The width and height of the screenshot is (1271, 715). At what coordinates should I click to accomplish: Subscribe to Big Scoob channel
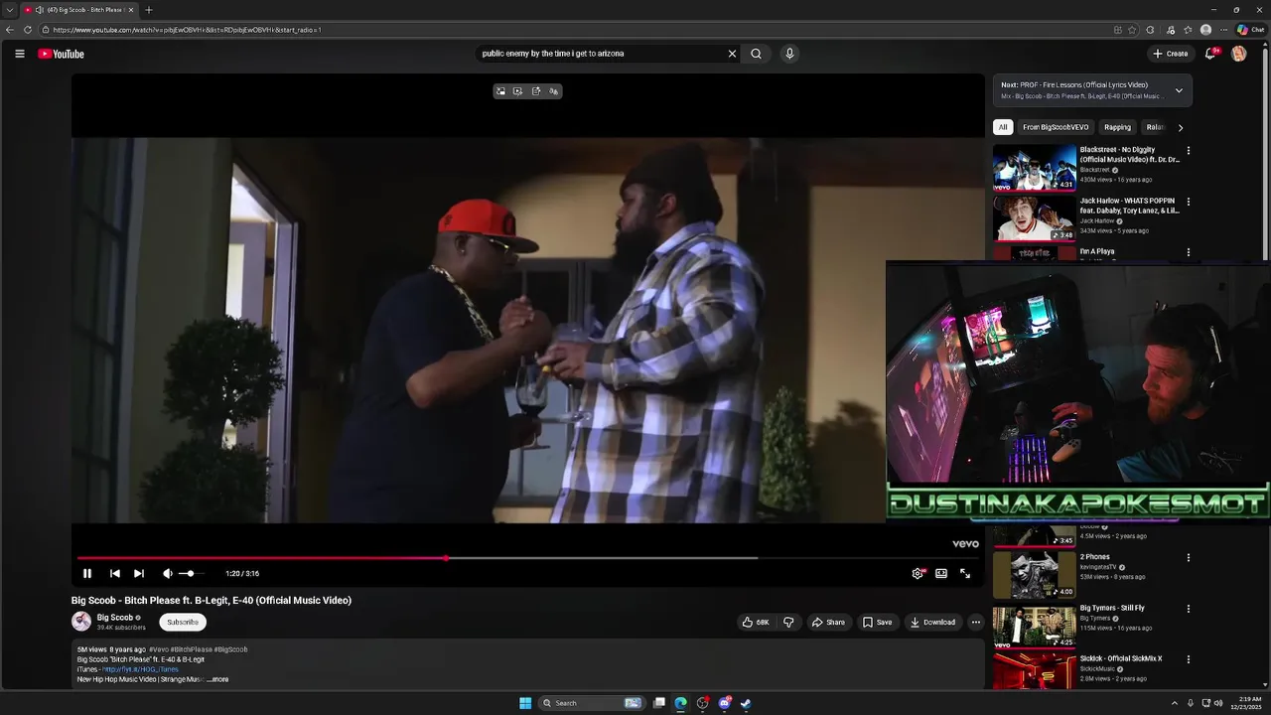click(x=183, y=623)
